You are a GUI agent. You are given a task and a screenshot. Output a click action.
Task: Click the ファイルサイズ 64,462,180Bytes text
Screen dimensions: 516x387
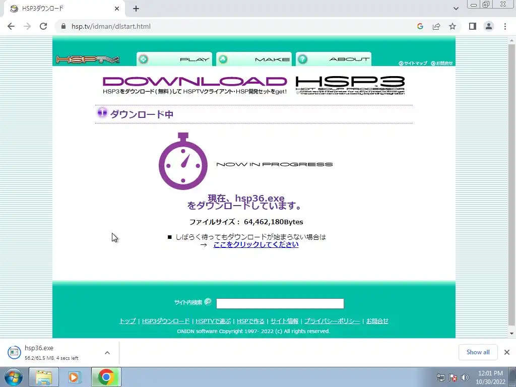tap(246, 222)
